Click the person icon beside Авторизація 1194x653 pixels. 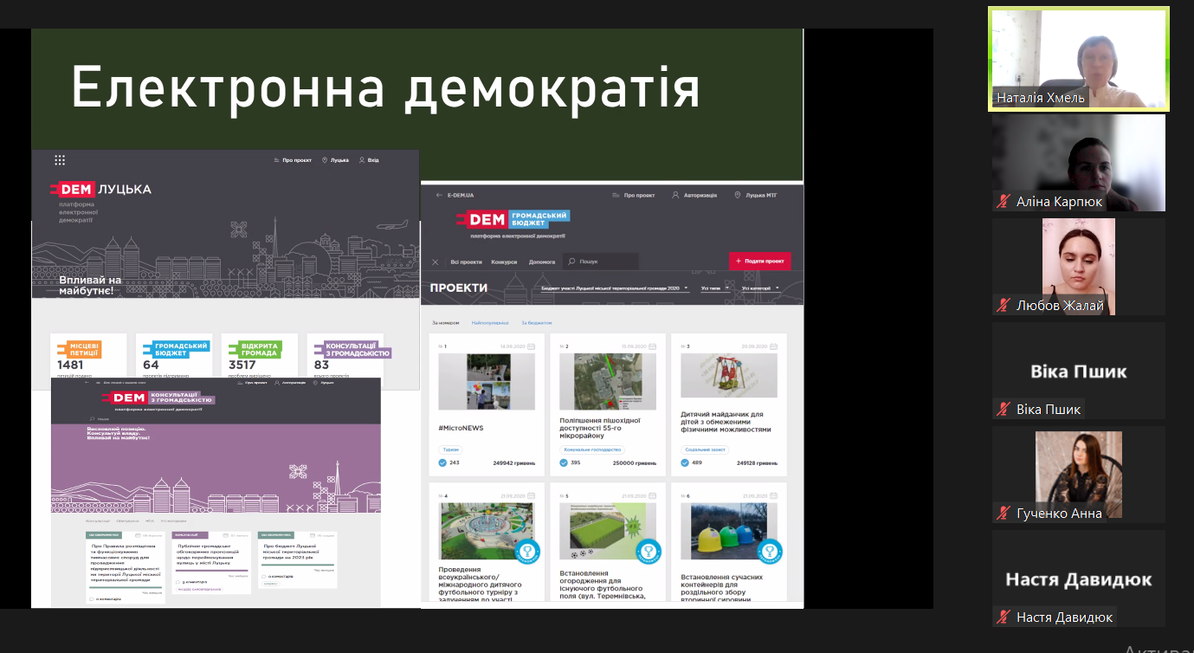675,194
